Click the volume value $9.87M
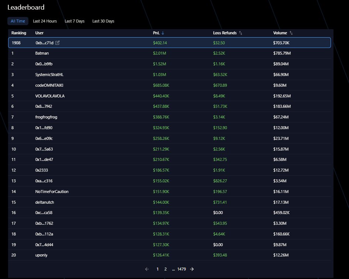Image resolution: width=349 pixels, height=279 pixels. point(280,245)
